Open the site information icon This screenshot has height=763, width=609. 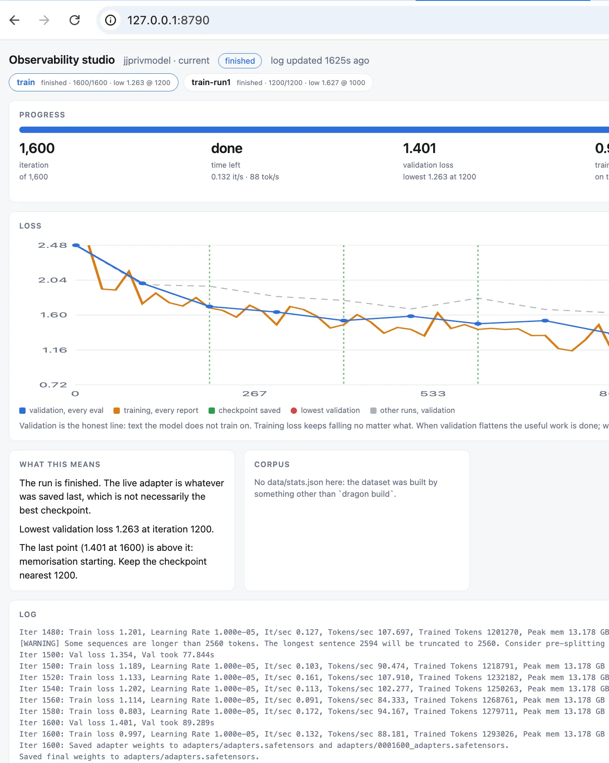(x=111, y=20)
